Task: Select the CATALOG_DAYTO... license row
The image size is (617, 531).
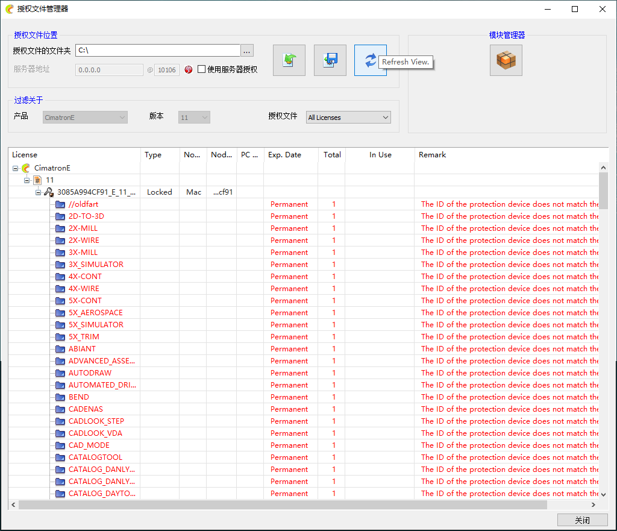Action: pos(304,494)
